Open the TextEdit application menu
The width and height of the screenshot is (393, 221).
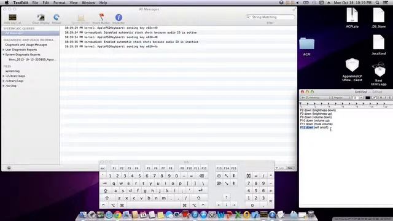pyautogui.click(x=20, y=2)
